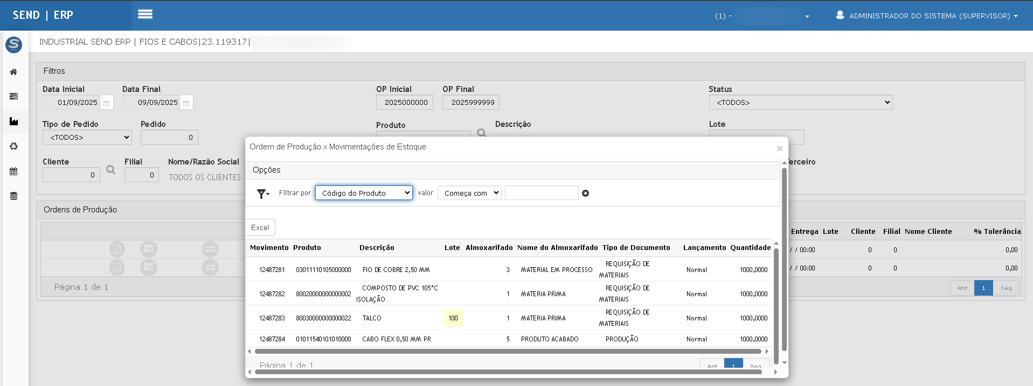1033x386 pixels.
Task: Click the Excel export button
Action: click(260, 227)
